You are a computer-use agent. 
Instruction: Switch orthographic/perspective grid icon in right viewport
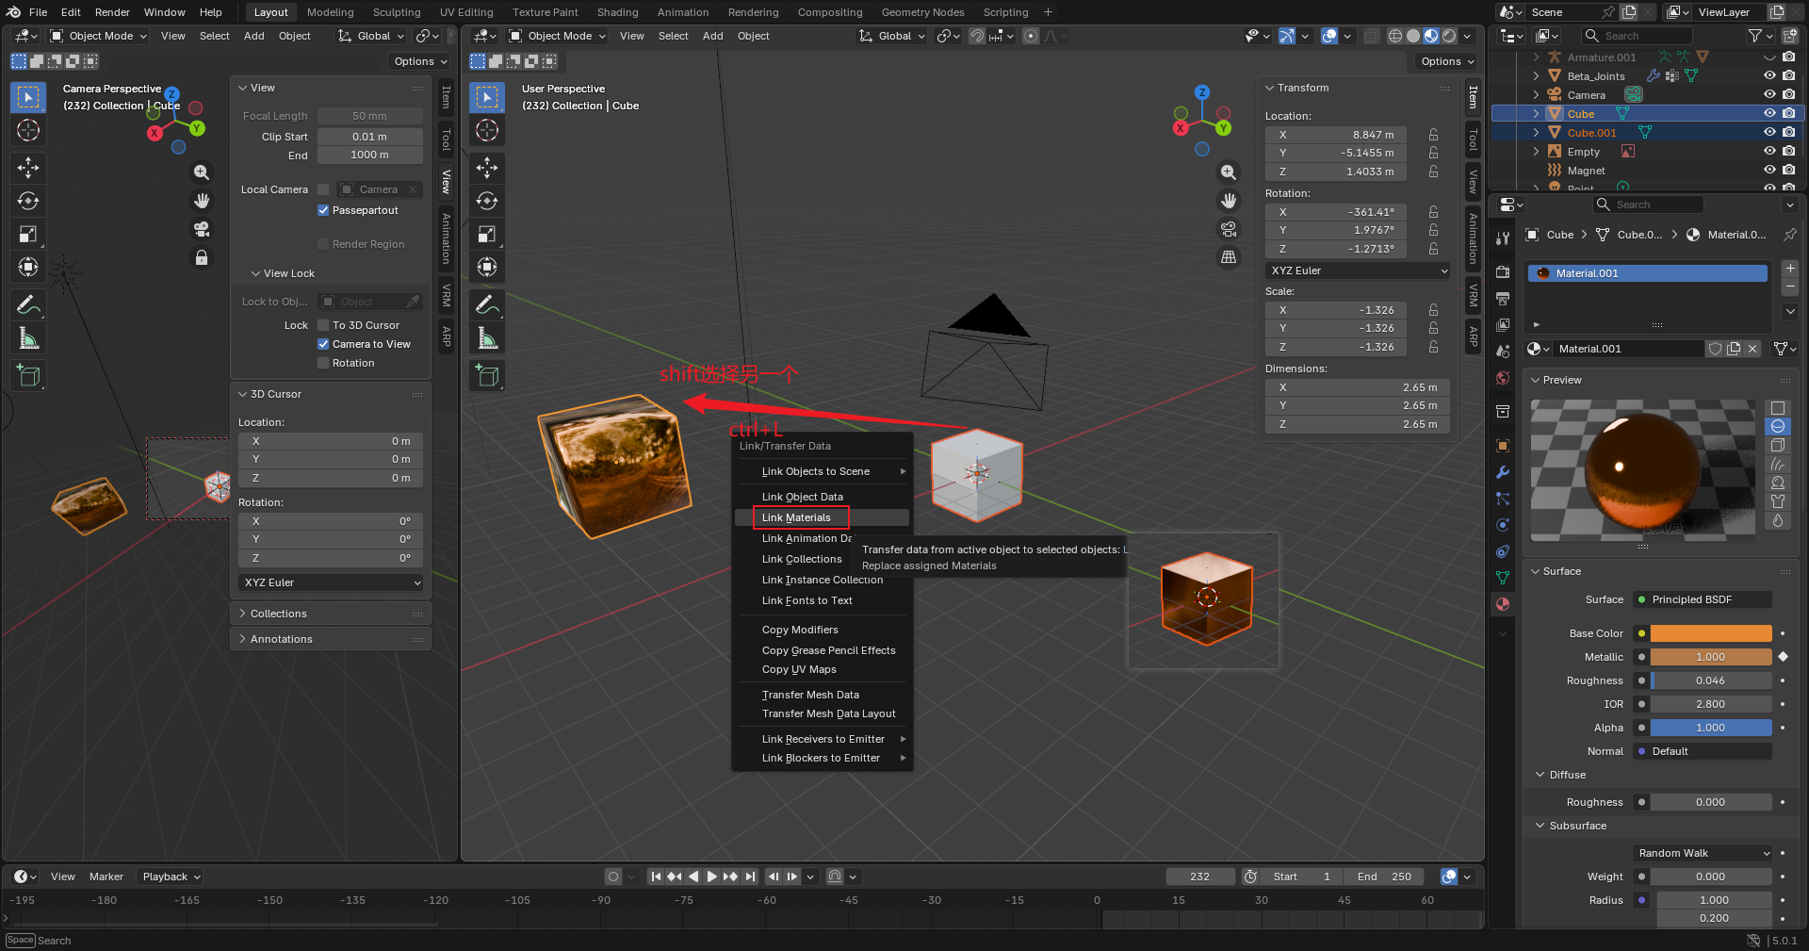pyautogui.click(x=1229, y=257)
